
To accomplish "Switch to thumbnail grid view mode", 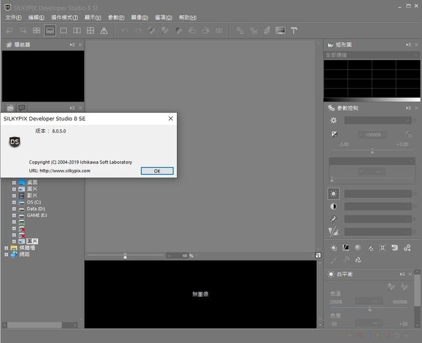I will tap(36, 30).
